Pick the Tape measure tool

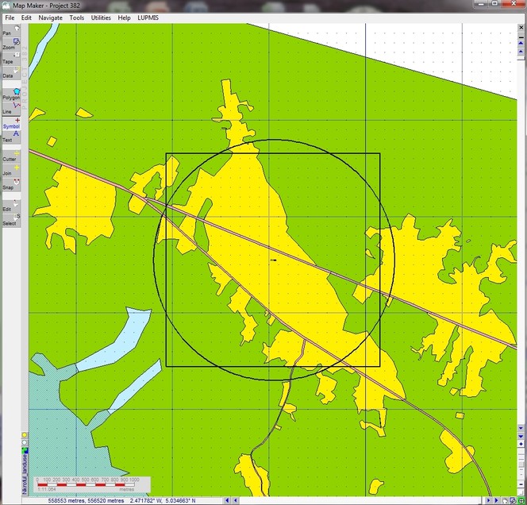(11, 58)
